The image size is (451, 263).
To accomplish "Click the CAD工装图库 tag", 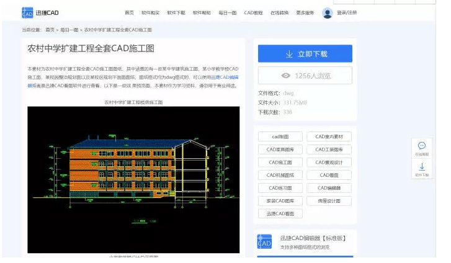I will click(x=329, y=149).
